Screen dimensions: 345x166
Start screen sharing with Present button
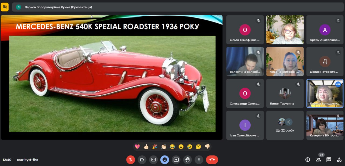tap(176, 160)
